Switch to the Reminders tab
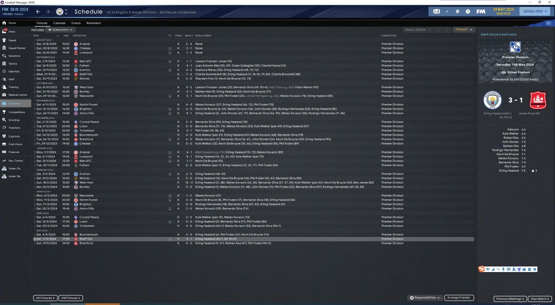Screen dimensions: 555x305 pos(94,23)
